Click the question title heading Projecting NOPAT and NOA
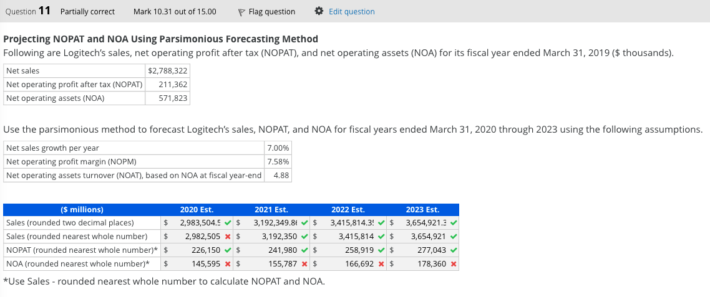Screen dimensions: 710x297 (161, 39)
